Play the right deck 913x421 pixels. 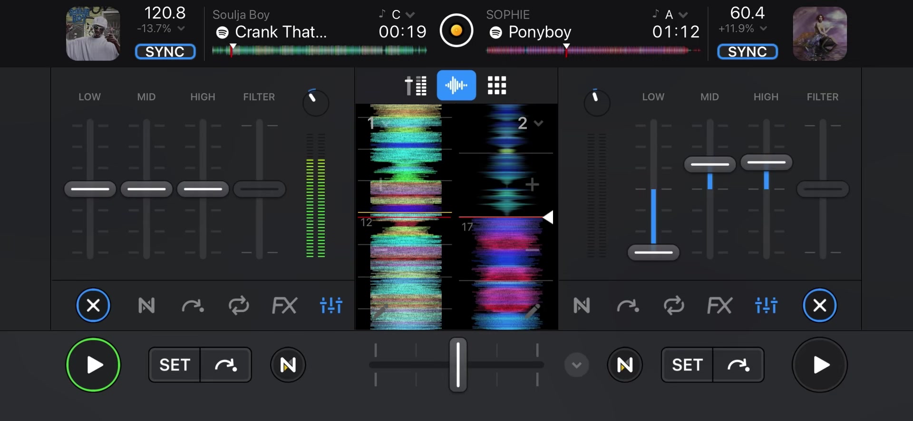(820, 365)
